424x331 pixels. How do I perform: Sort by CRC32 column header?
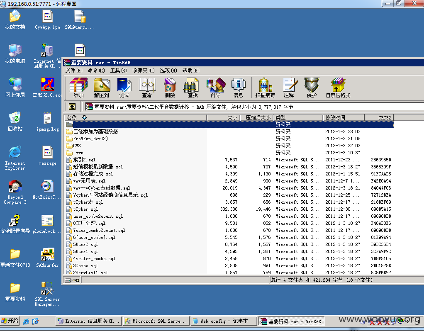(379, 117)
